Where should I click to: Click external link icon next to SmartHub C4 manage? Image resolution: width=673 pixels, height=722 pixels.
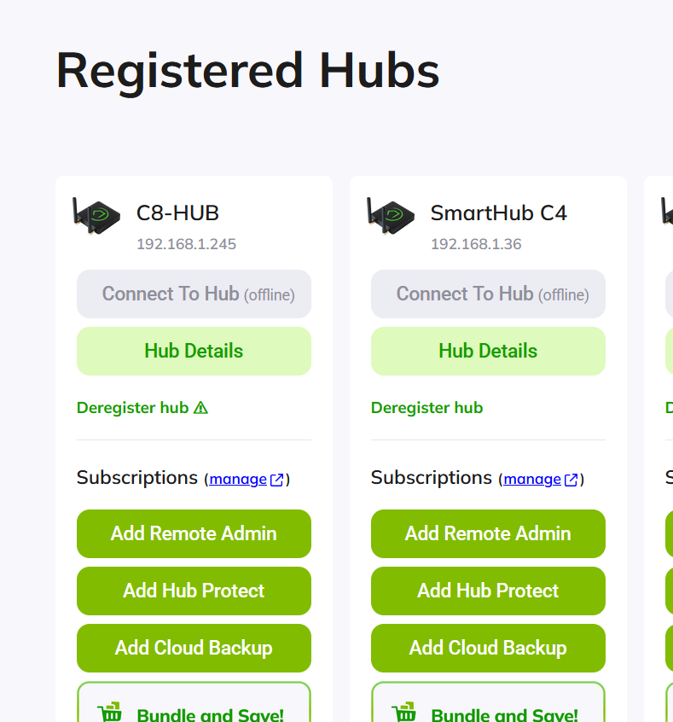pos(571,479)
